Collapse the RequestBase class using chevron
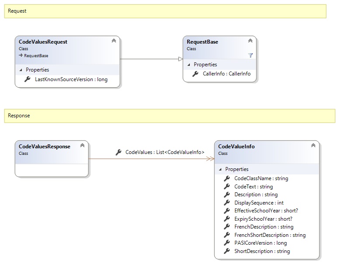 250,41
